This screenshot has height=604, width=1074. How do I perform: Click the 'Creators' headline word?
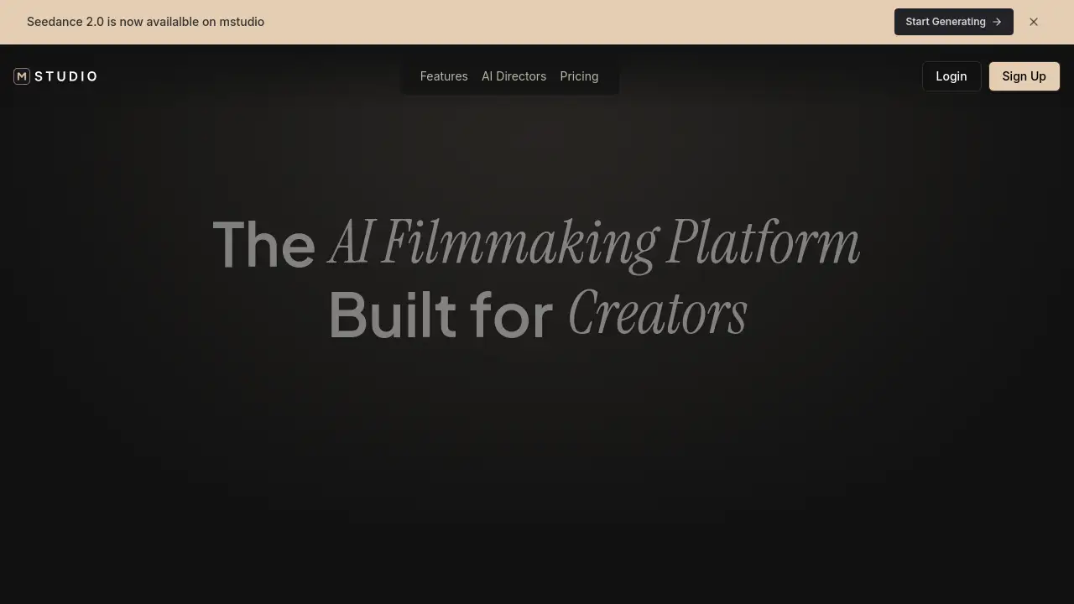[658, 314]
